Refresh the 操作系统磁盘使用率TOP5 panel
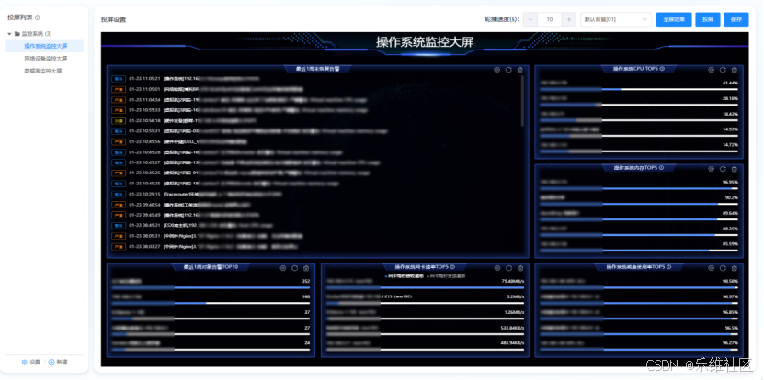 click(723, 268)
